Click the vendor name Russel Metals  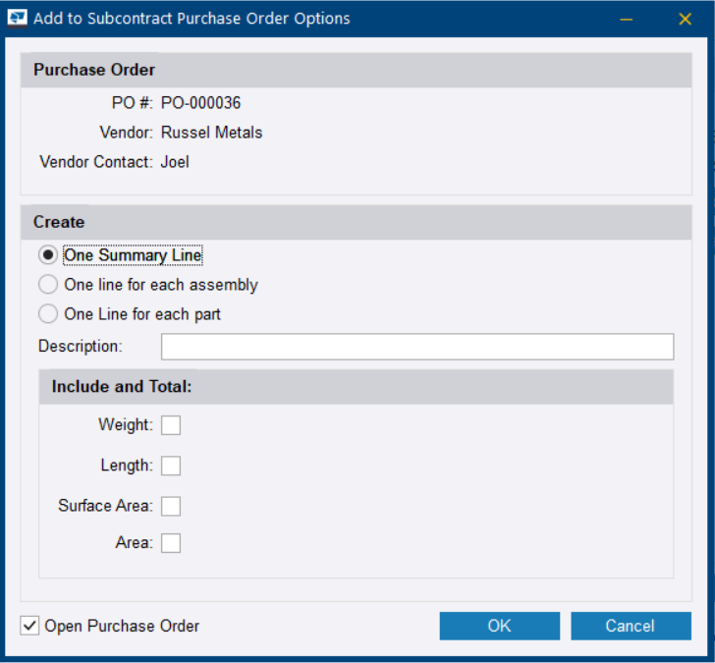coord(212,133)
